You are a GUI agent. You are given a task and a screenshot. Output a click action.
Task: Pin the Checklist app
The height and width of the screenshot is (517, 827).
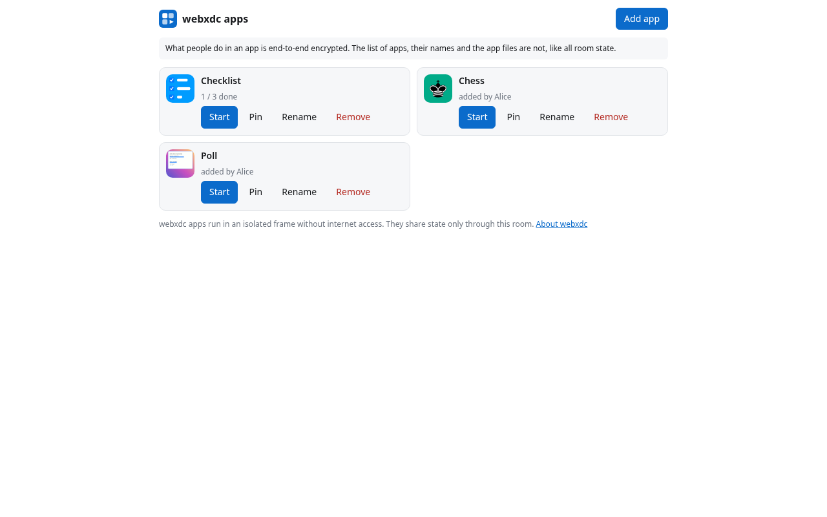(256, 117)
